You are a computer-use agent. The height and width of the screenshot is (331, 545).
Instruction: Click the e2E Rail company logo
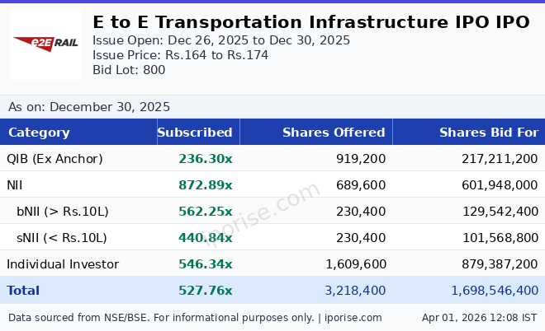(45, 44)
